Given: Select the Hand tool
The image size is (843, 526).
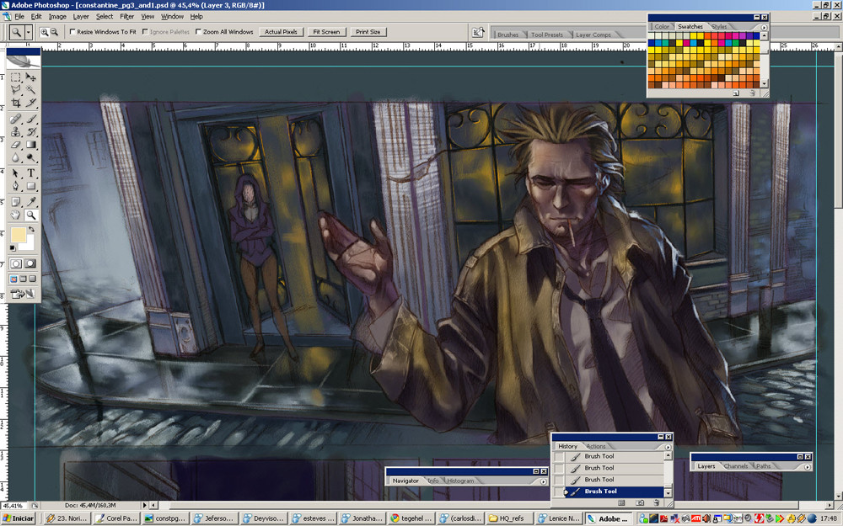Looking at the screenshot, I should tap(15, 215).
